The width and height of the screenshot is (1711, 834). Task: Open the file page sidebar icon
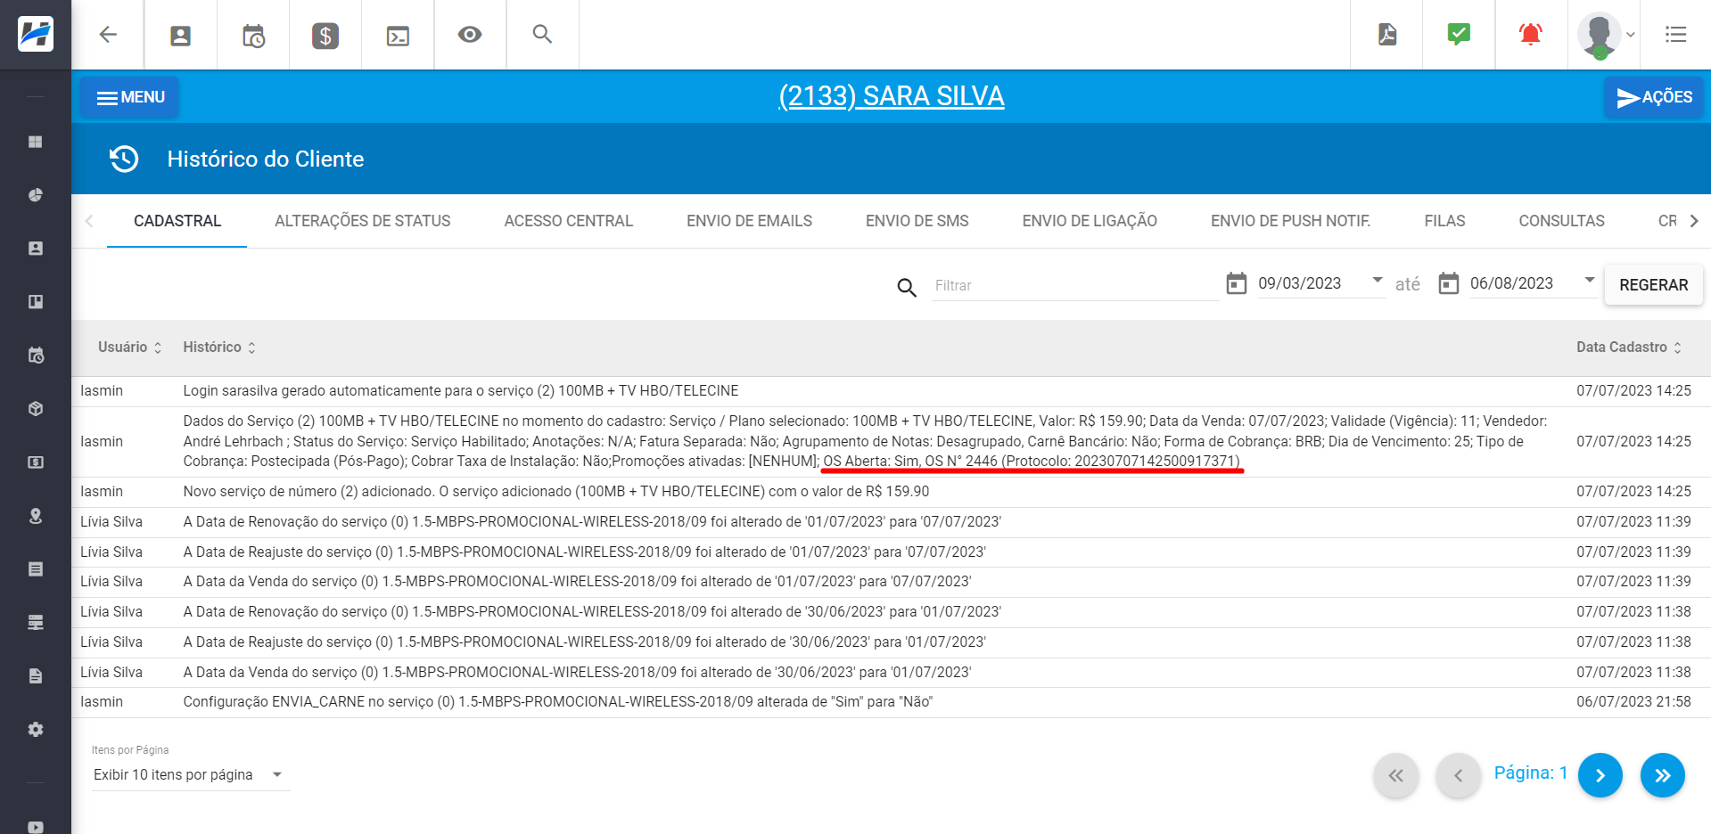tap(36, 676)
